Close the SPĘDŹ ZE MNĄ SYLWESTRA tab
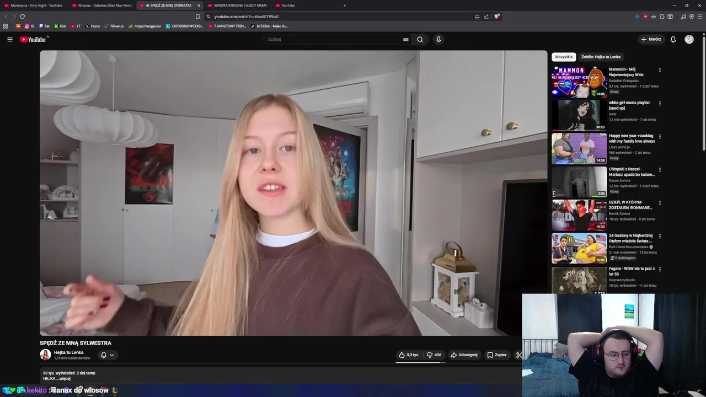 click(x=199, y=6)
